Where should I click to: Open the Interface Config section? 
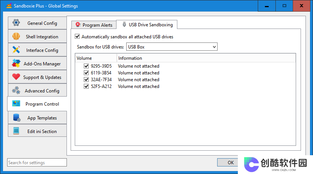(x=37, y=50)
